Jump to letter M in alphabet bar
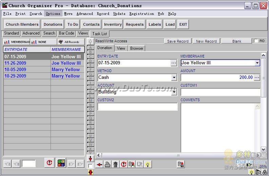 (91, 101)
